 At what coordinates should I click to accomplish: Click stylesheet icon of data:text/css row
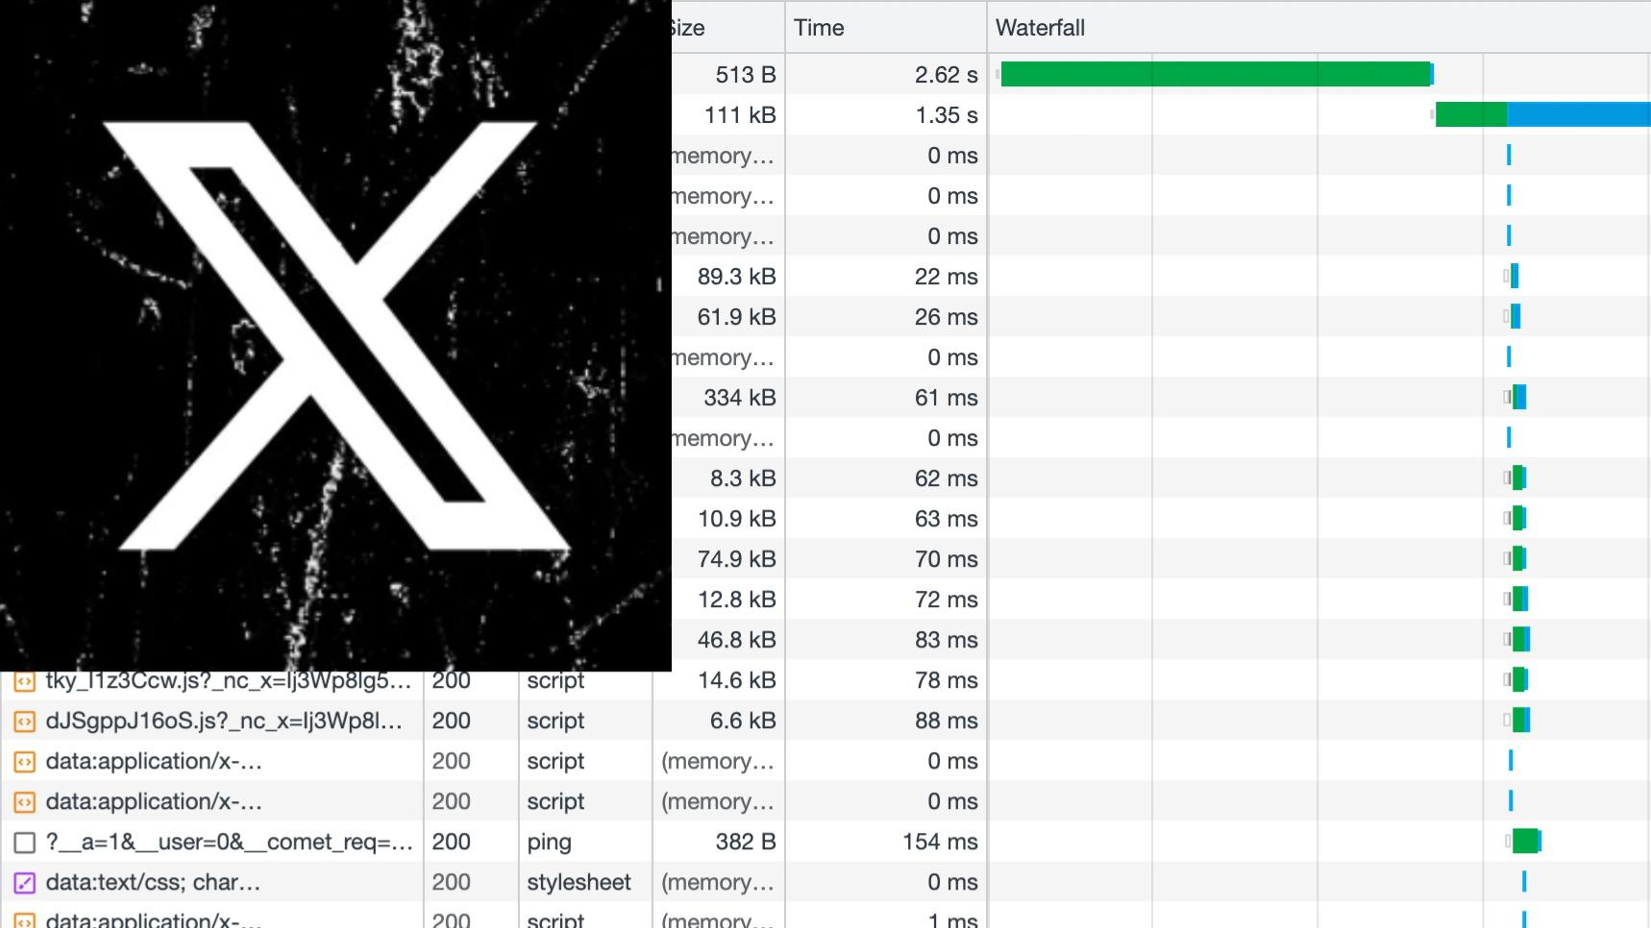coord(24,883)
